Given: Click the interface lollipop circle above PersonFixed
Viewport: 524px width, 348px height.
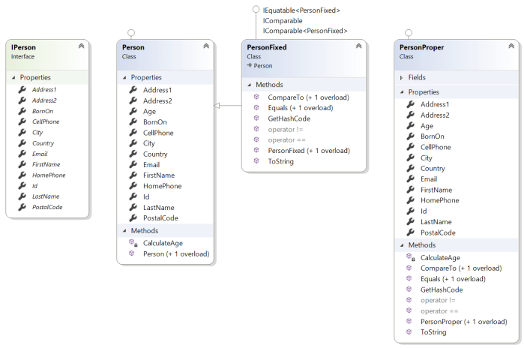Looking at the screenshot, I should pos(256,9).
